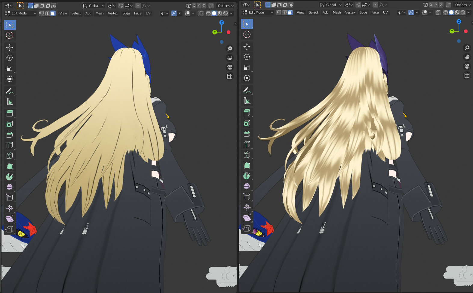Open snapping options dropdown in left viewport header
Screen dimensions: 473x293
click(x=129, y=6)
